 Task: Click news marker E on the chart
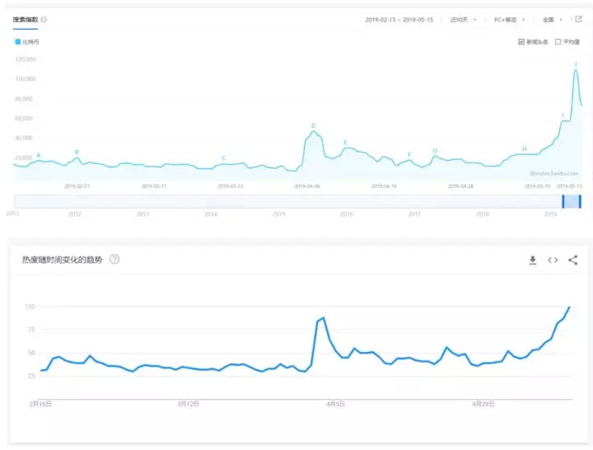[x=345, y=143]
